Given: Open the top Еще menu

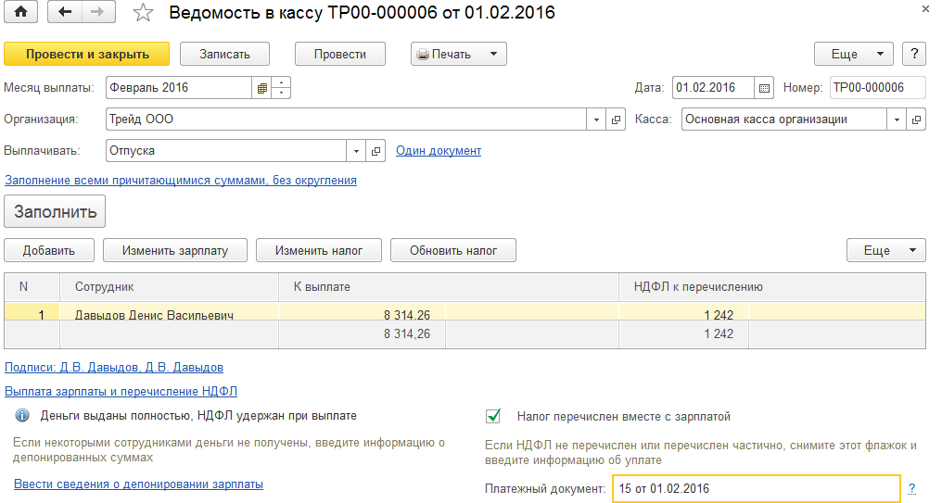Looking at the screenshot, I should pyautogui.click(x=853, y=54).
